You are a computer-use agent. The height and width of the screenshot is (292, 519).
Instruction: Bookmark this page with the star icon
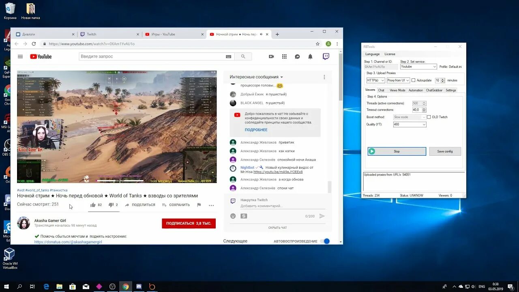tap(317, 44)
